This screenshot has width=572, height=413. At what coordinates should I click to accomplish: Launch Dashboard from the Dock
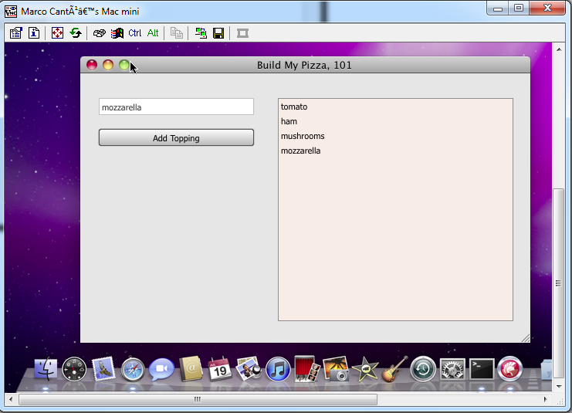pos(74,369)
